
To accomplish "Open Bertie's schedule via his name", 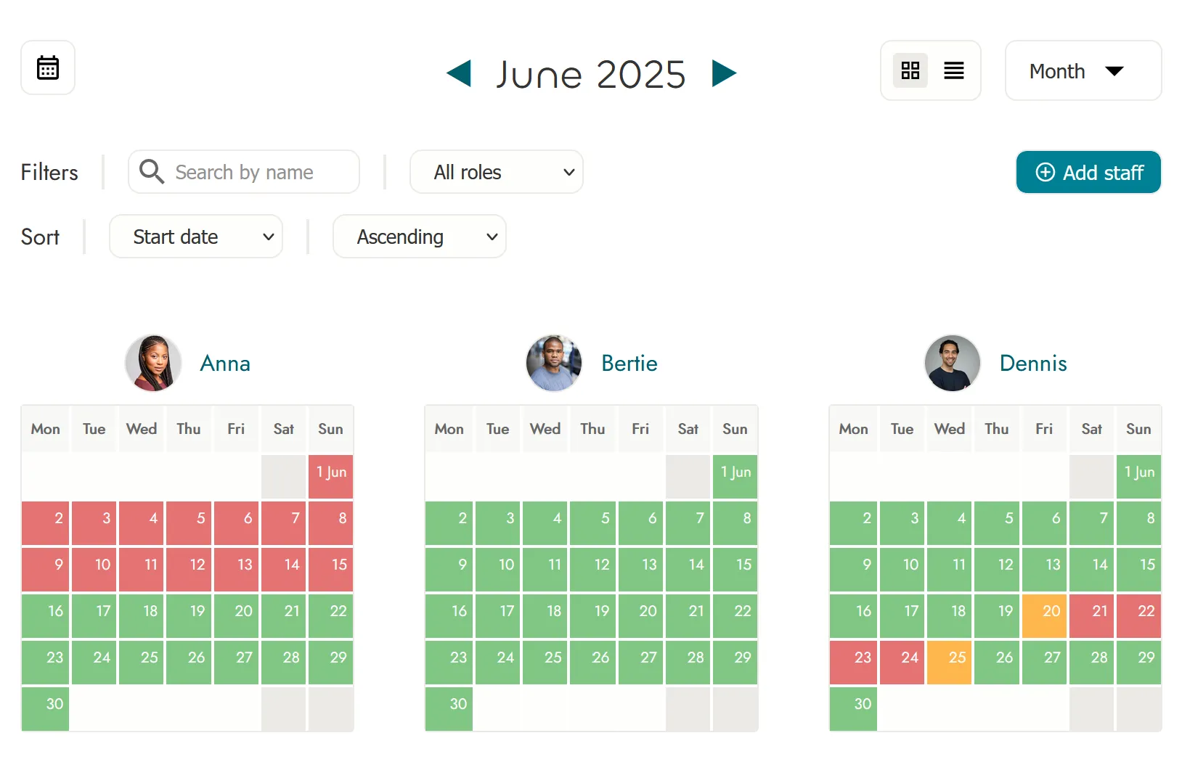I will coord(629,363).
